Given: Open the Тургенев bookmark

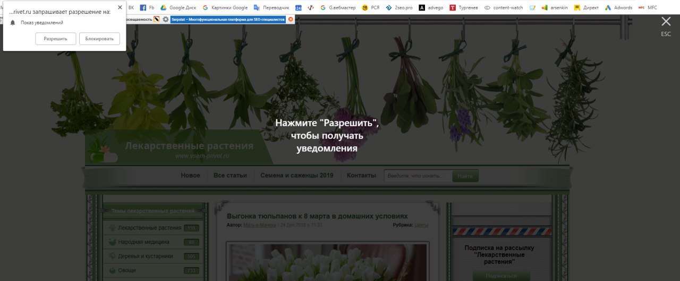Looking at the screenshot, I should pos(464,7).
